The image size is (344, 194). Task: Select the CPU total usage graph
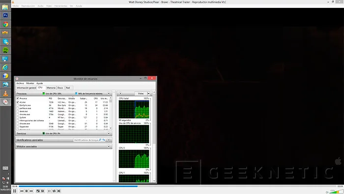click(x=134, y=109)
